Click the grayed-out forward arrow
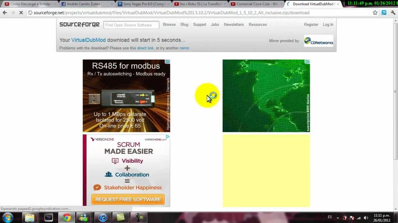Screen dimensions: 398x223 [x=13, y=13]
